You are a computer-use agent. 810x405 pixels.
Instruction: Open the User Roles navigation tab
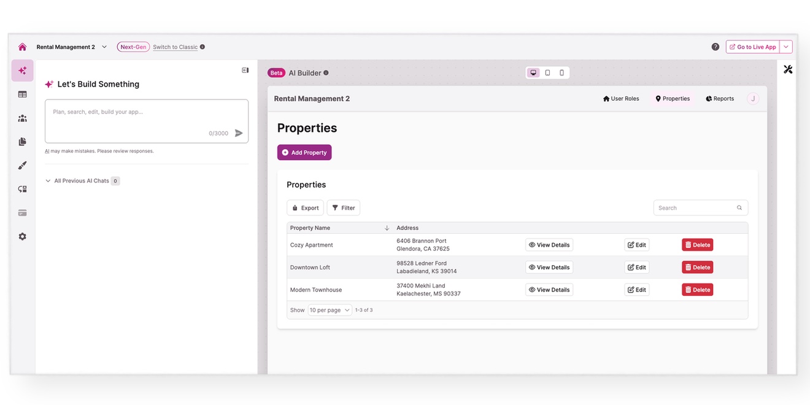click(621, 99)
